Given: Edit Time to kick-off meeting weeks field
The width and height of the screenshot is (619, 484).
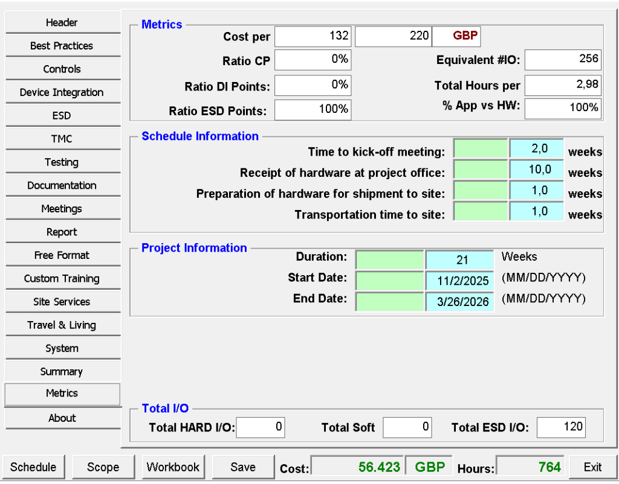Looking at the screenshot, I should [536, 148].
